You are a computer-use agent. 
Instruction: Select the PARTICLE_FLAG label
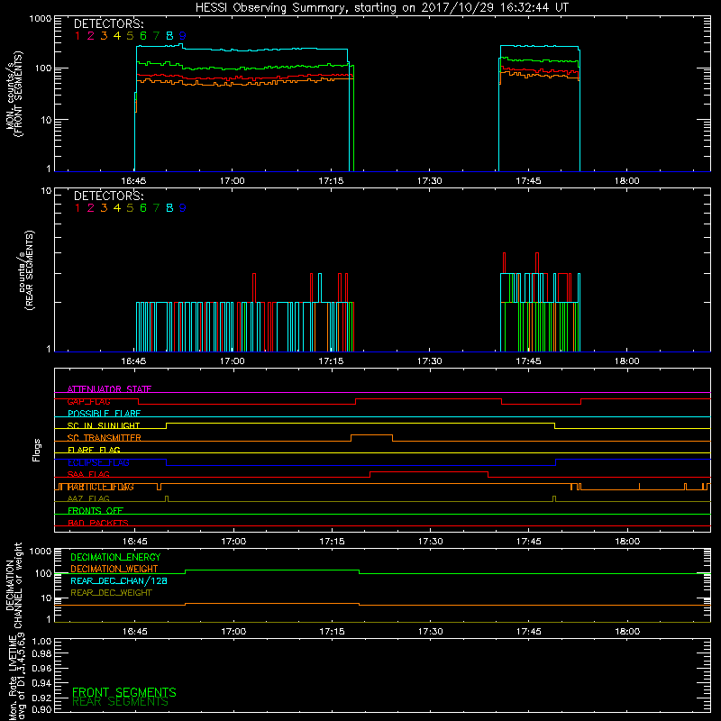101,487
